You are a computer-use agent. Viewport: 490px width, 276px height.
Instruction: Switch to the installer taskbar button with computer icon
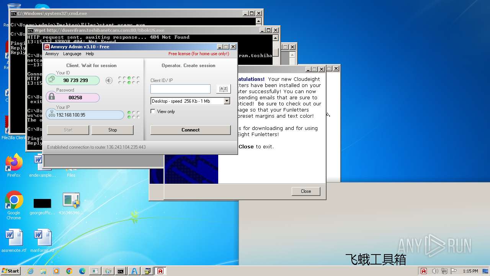click(x=147, y=271)
